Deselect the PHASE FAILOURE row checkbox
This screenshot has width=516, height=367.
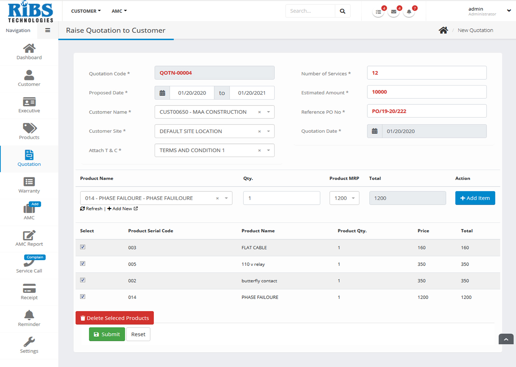[83, 297]
